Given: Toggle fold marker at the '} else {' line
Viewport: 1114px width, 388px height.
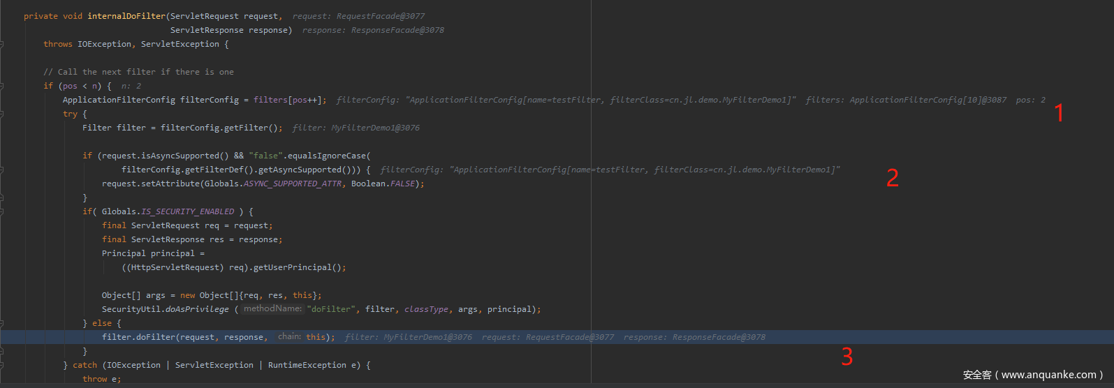Looking at the screenshot, I should click(2, 323).
